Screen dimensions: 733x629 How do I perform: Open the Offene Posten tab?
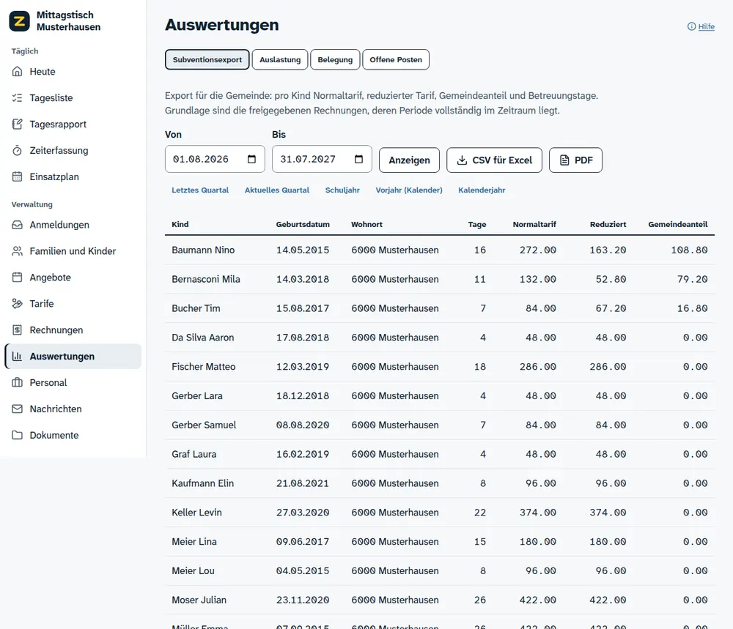(396, 59)
